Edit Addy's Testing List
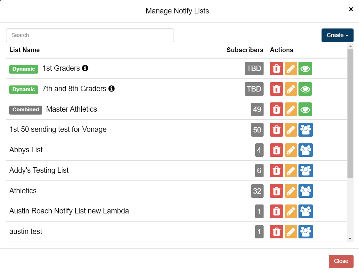 (x=291, y=171)
